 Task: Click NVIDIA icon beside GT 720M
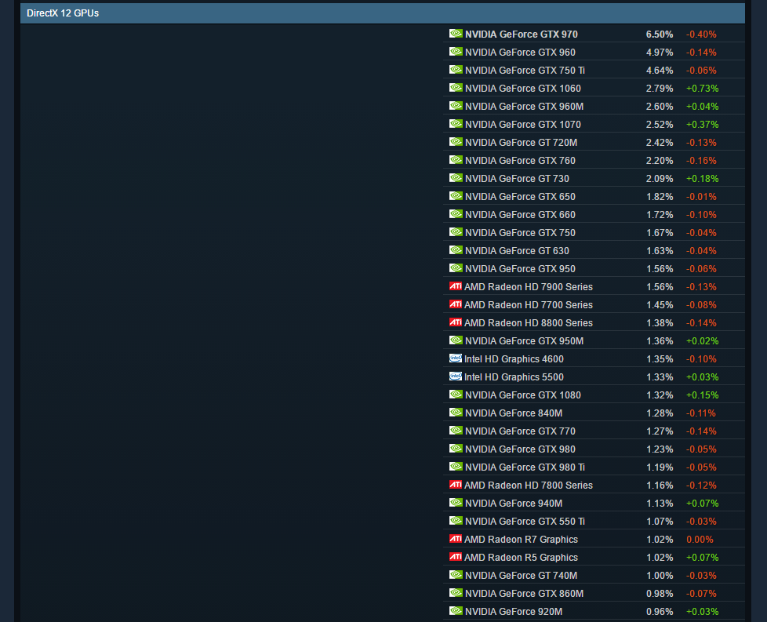click(x=456, y=142)
